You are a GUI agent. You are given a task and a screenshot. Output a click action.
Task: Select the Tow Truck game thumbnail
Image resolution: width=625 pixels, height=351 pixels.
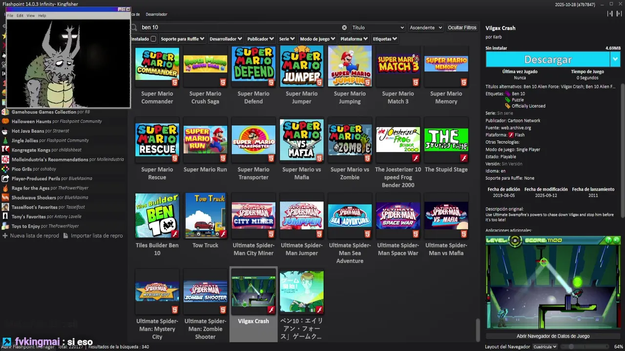point(205,215)
